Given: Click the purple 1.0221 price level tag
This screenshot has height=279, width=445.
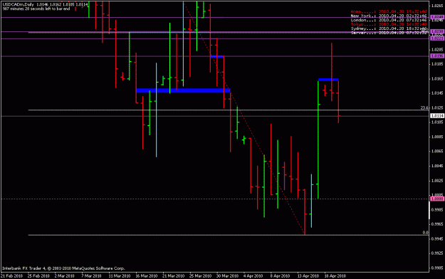Looking at the screenshot, I should pos(437,38).
